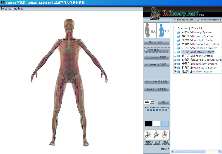Click the Isolate 独立显示 icon button
222x154 pixels.
point(156,64)
